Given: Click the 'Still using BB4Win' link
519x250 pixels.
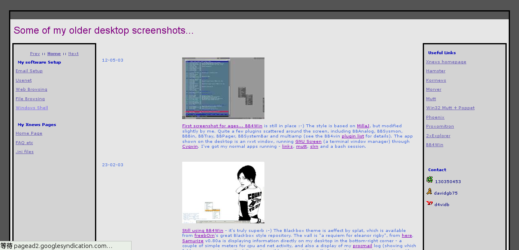Looking at the screenshot, I should tap(203, 231).
